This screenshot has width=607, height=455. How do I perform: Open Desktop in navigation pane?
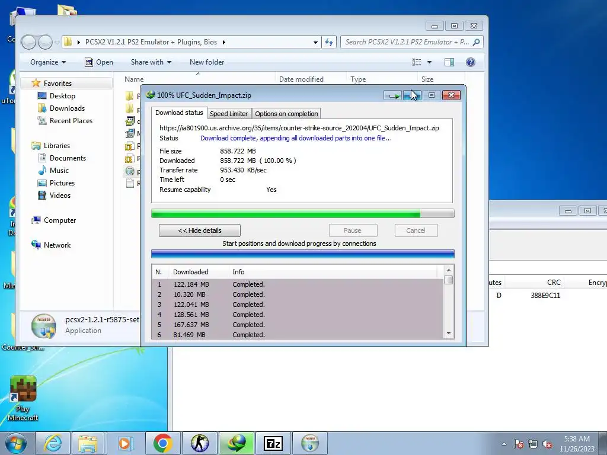[x=62, y=96]
